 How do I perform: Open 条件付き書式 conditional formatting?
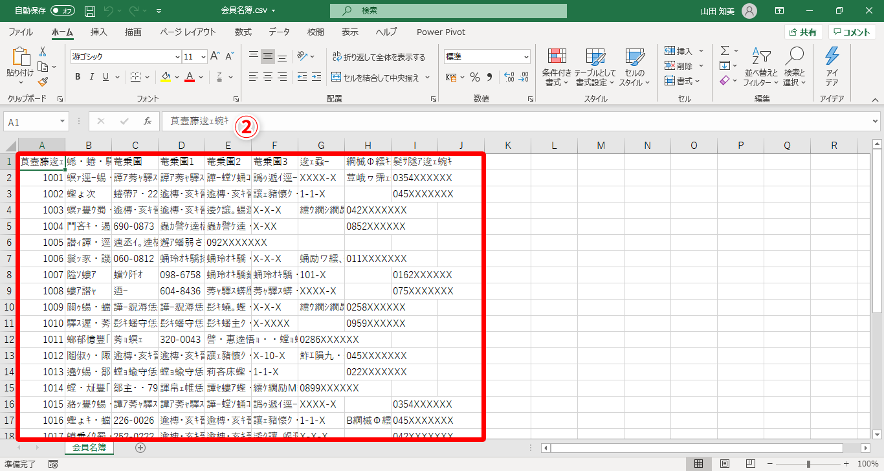[x=557, y=67]
